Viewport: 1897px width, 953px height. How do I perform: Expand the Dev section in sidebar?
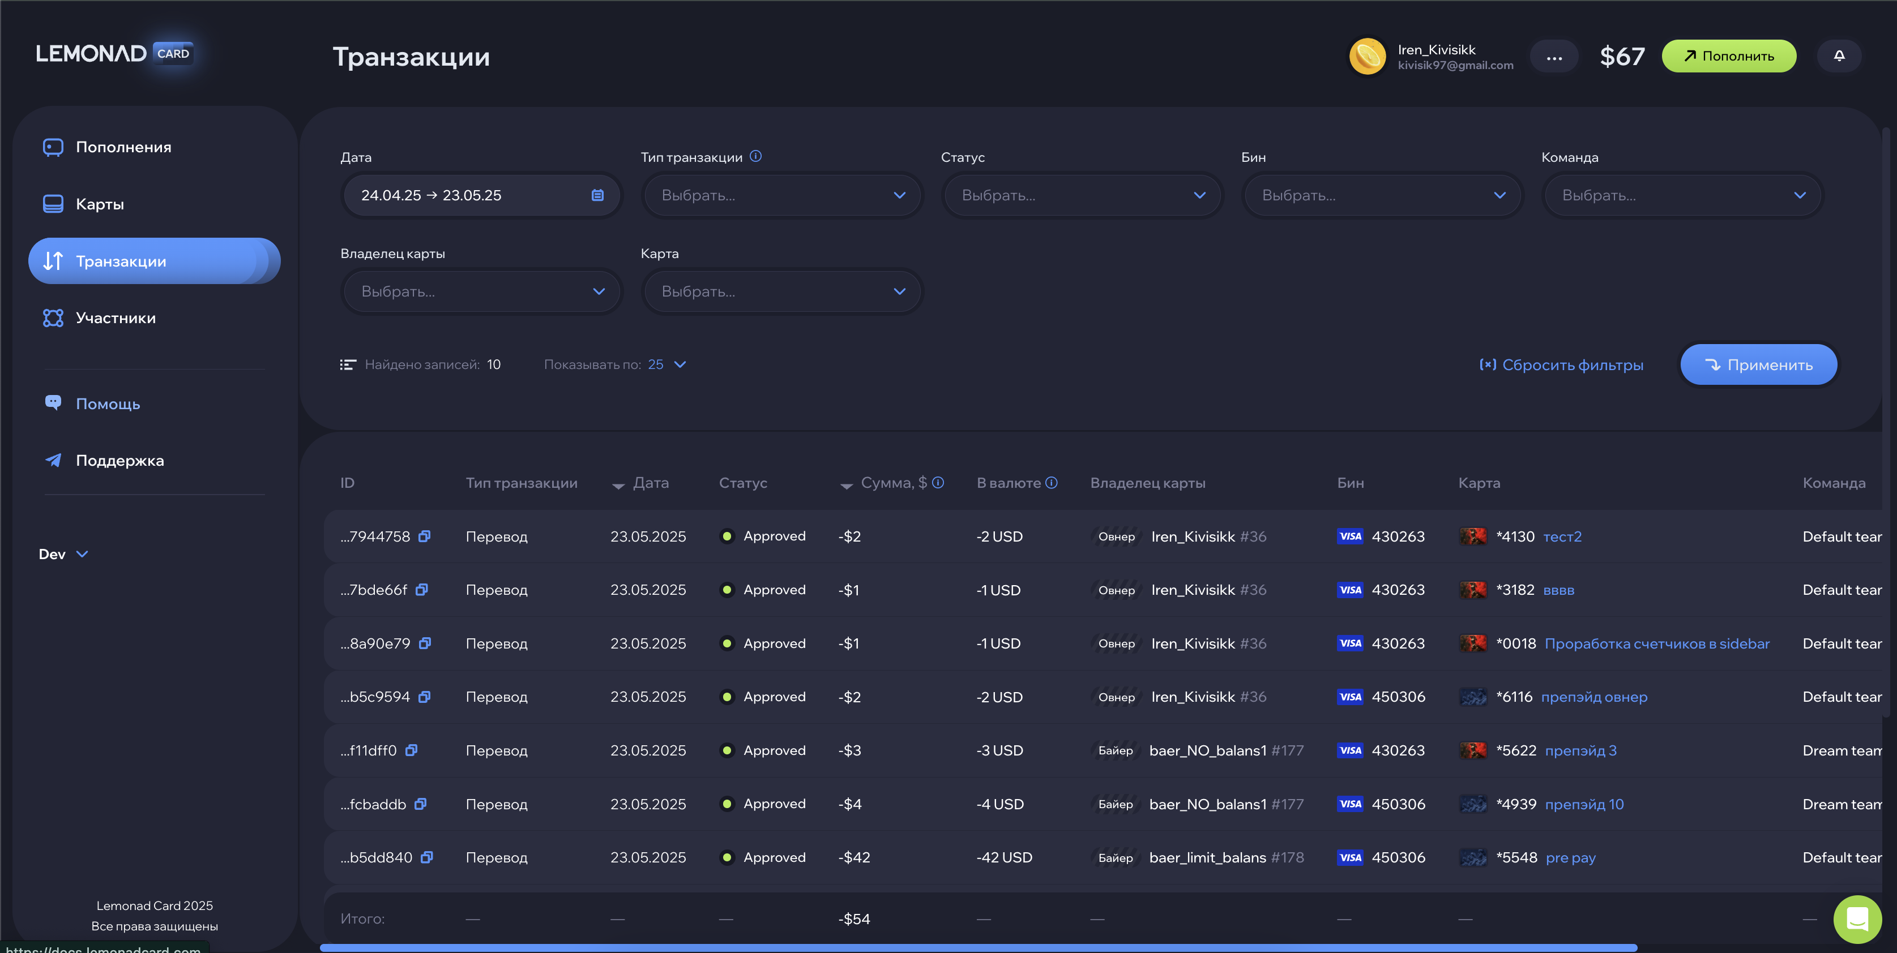click(x=63, y=554)
